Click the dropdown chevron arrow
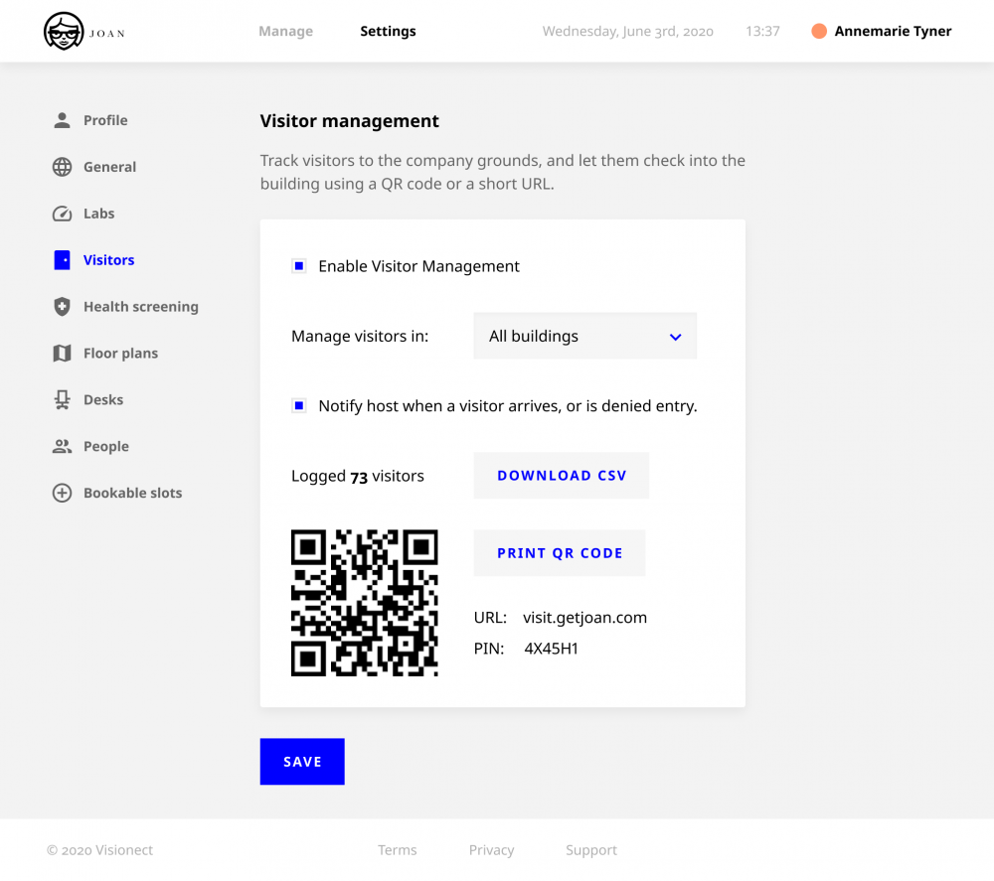Image resolution: width=994 pixels, height=881 pixels. [676, 337]
